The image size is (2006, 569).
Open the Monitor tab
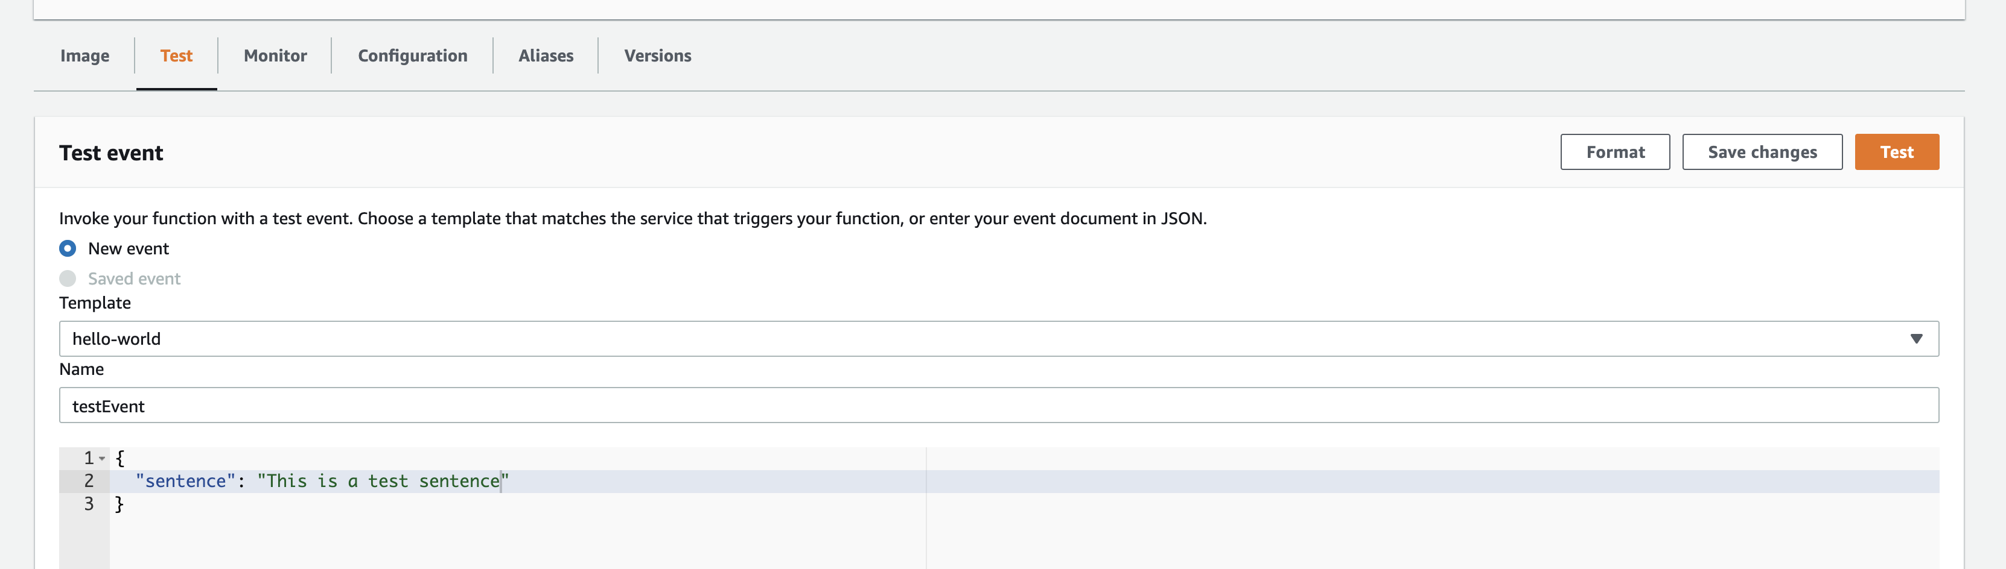(x=275, y=56)
